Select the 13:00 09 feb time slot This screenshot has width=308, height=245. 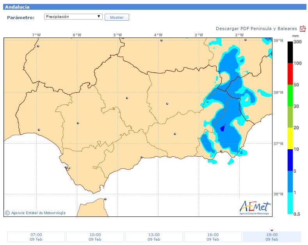pos(154,237)
